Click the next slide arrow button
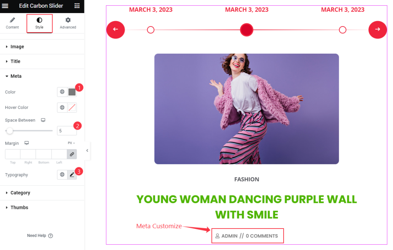The height and width of the screenshot is (250, 393). pos(378,30)
